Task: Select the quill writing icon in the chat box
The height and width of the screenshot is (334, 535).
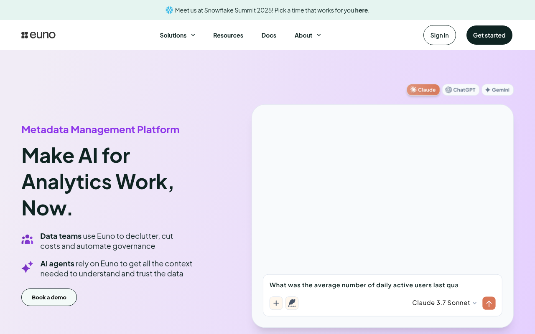Action: click(292, 303)
